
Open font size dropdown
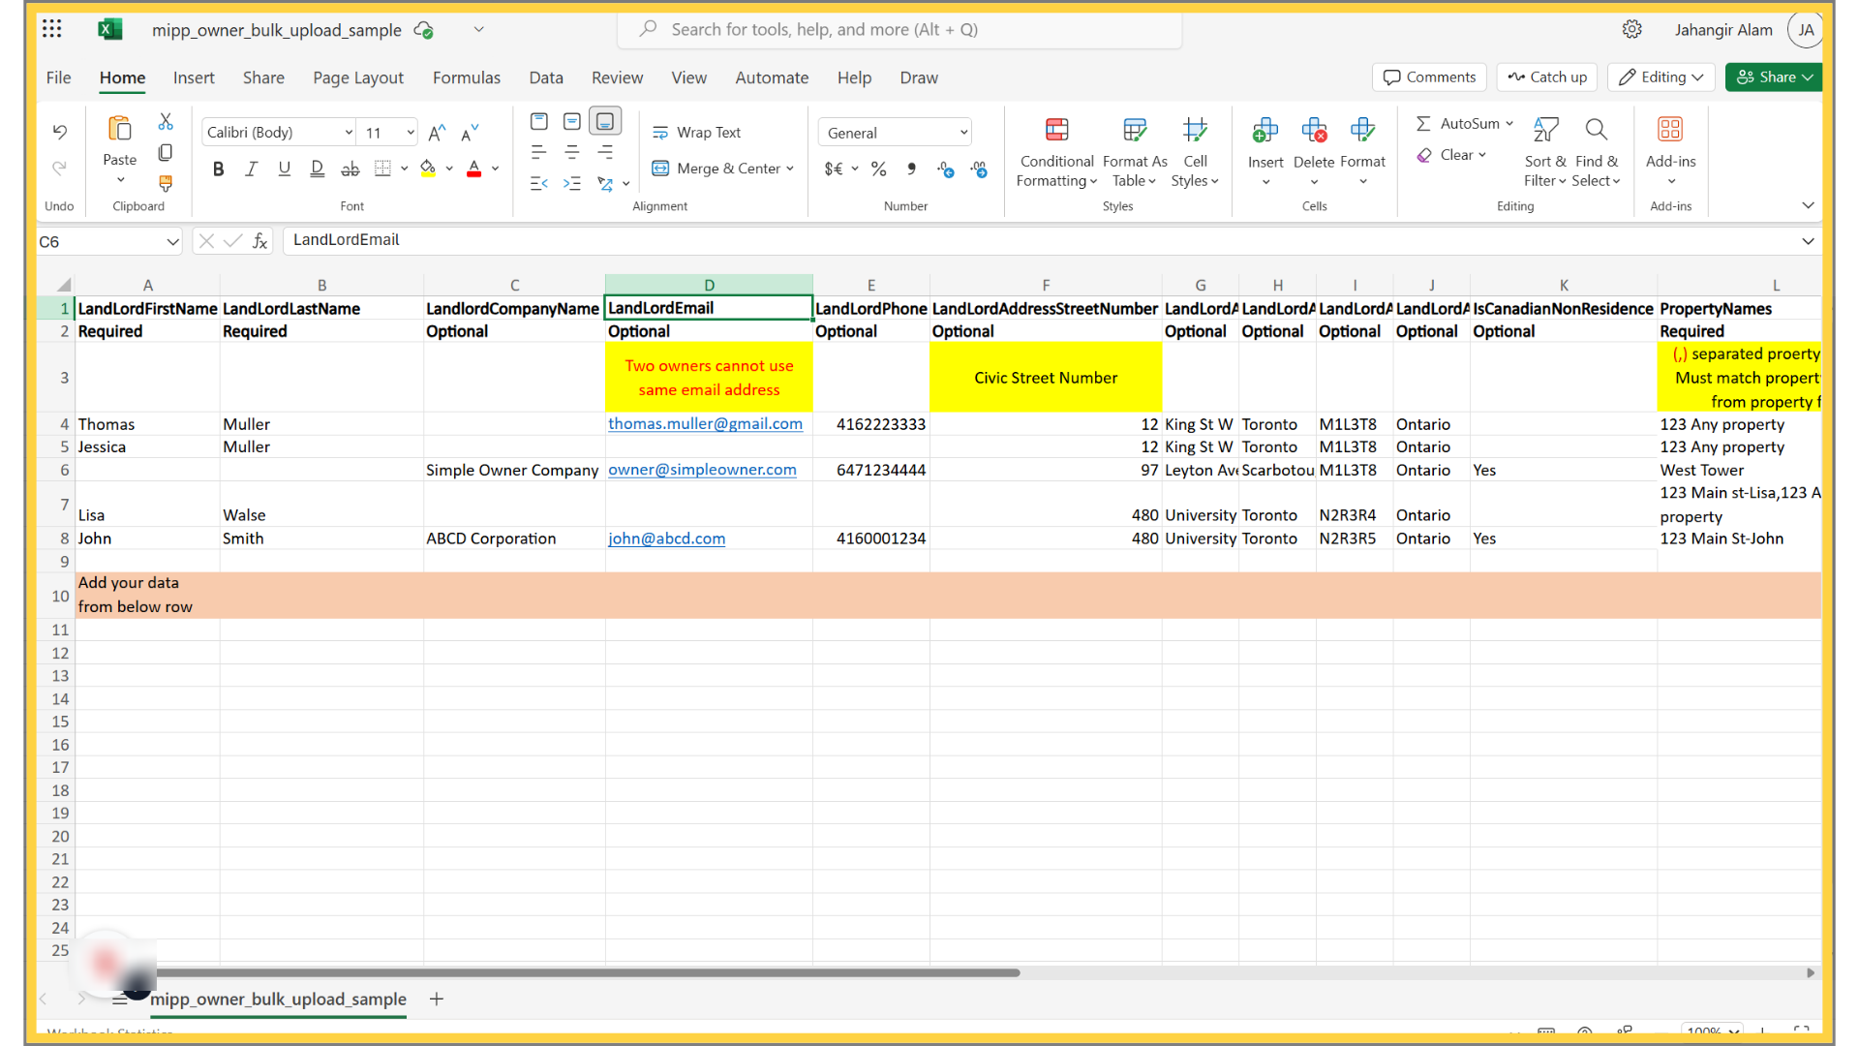411,133
